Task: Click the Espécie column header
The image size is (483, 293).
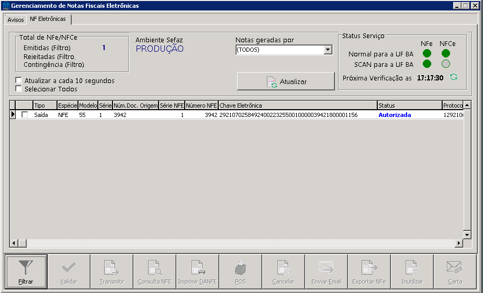Action: click(68, 106)
